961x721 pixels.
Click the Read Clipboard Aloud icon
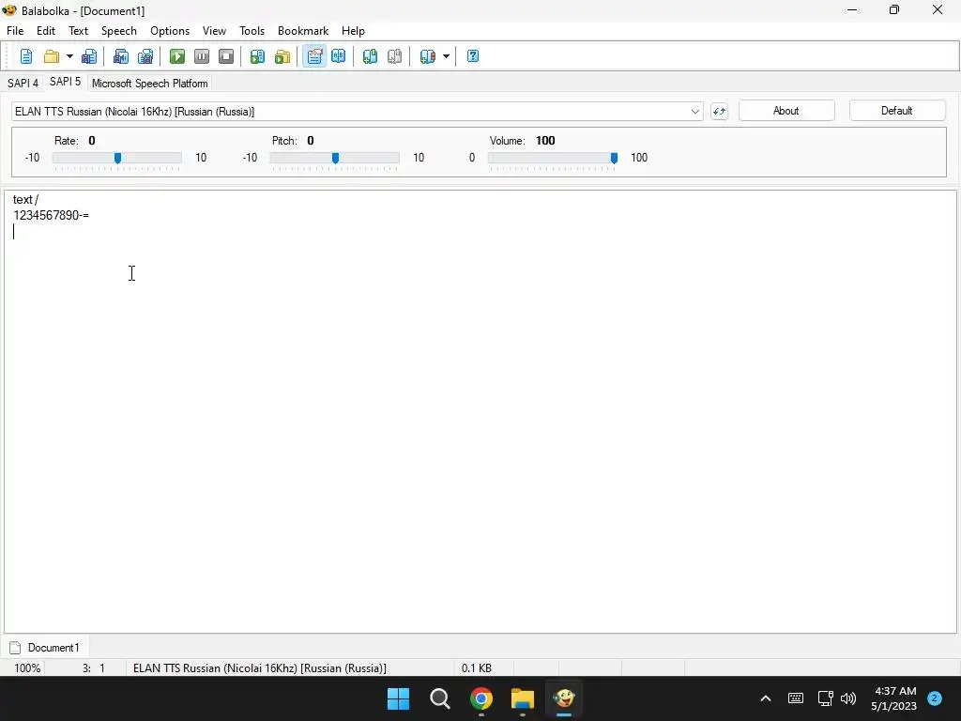[x=257, y=56]
